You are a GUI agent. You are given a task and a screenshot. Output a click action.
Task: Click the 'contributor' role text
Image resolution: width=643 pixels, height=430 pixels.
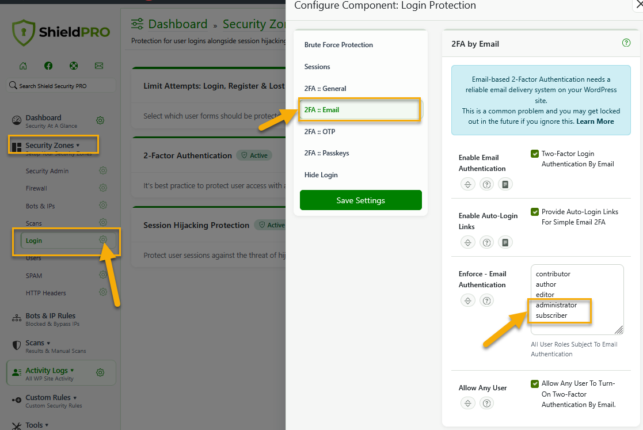[x=553, y=274]
